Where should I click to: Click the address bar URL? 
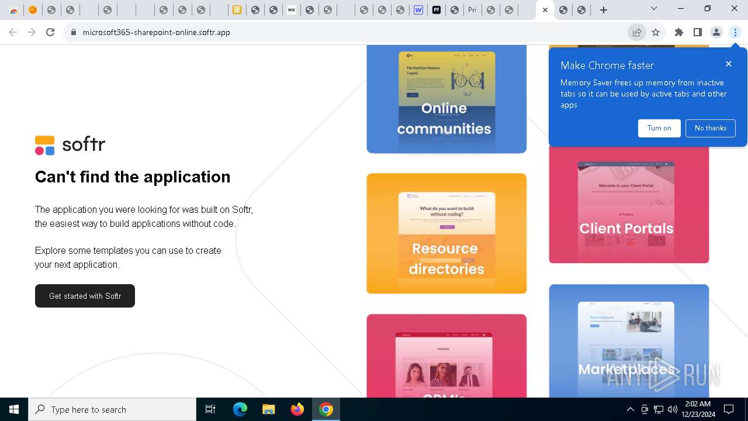tap(157, 32)
